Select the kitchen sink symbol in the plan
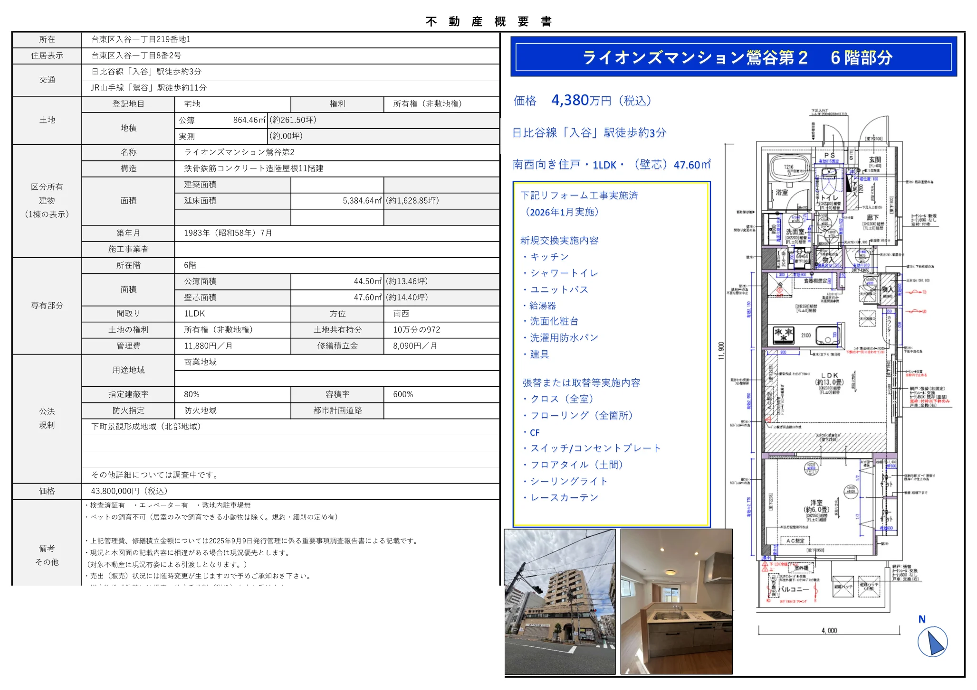Viewport: 977px width, 690px height. [x=827, y=336]
